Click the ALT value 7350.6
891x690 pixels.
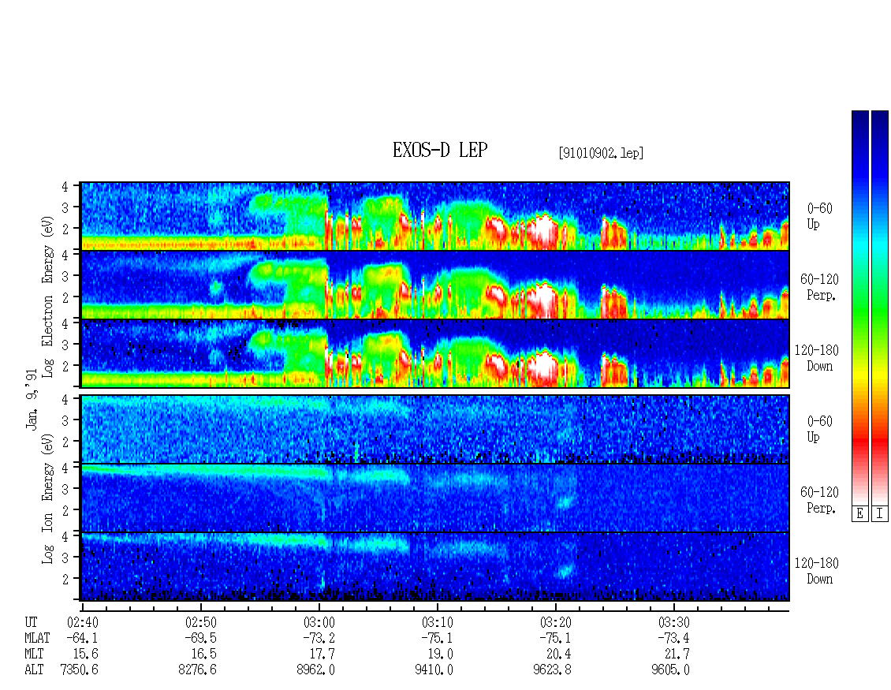tap(79, 670)
